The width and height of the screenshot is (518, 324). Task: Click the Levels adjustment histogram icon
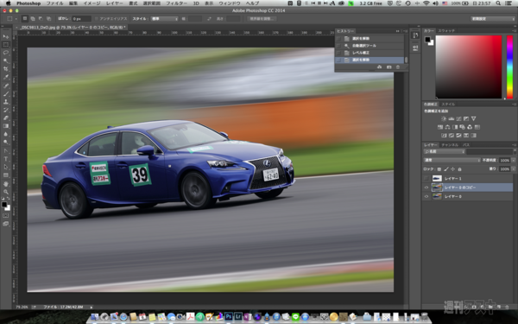pyautogui.click(x=452, y=118)
